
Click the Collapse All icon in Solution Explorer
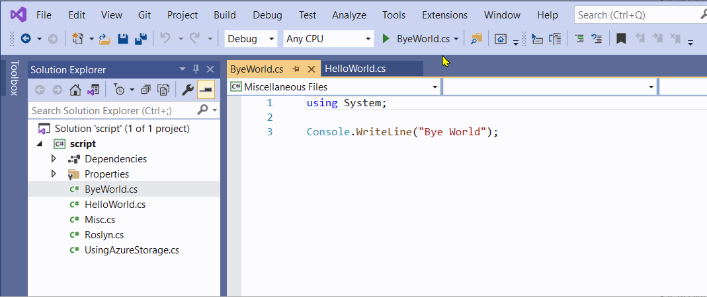tap(146, 90)
